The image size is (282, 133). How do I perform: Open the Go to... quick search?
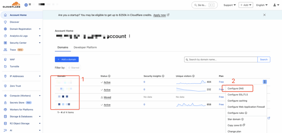tap(205, 5)
